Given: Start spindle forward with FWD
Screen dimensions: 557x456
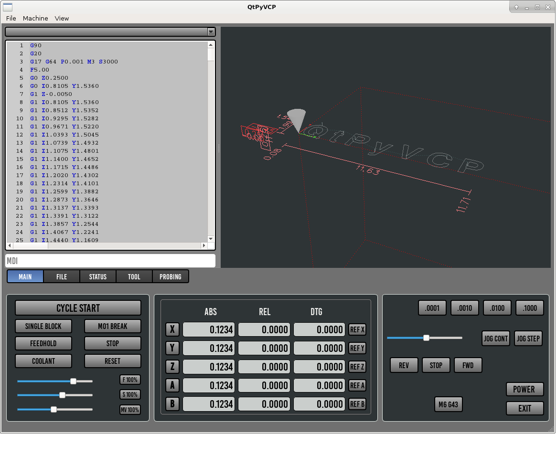Looking at the screenshot, I should coord(468,365).
